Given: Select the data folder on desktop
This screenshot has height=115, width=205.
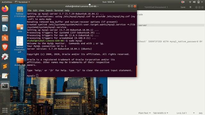Looking at the screenshot, I should click(20, 28).
